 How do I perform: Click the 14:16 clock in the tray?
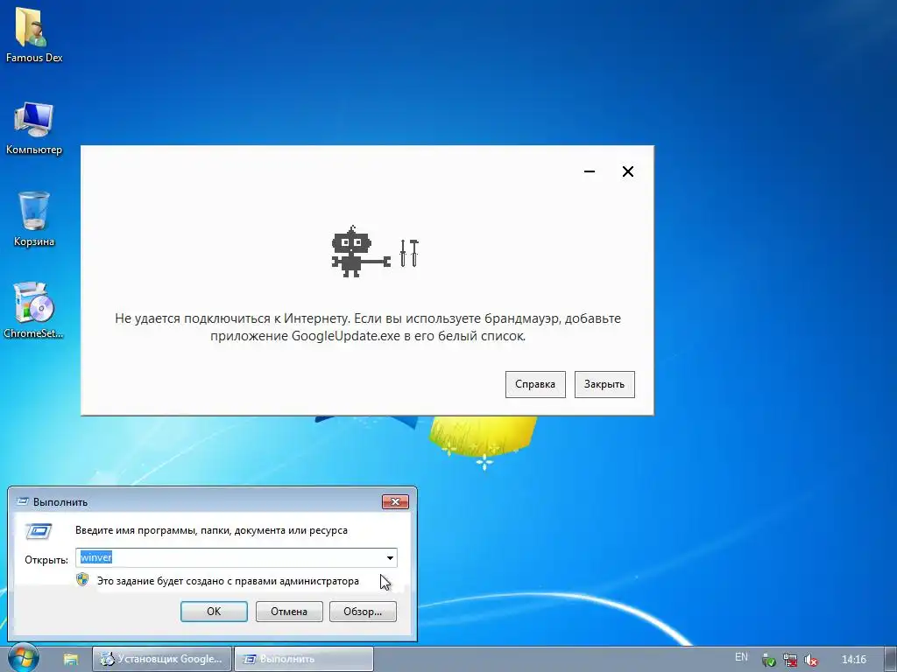854,660
